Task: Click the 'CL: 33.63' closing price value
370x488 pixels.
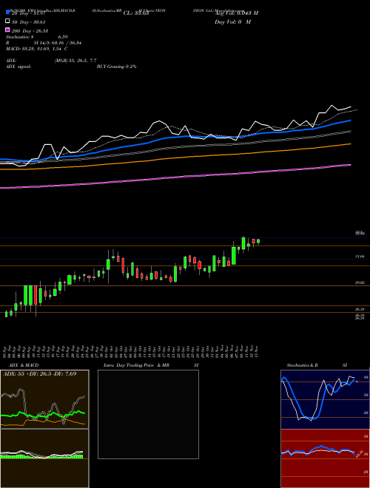Action: click(x=136, y=13)
